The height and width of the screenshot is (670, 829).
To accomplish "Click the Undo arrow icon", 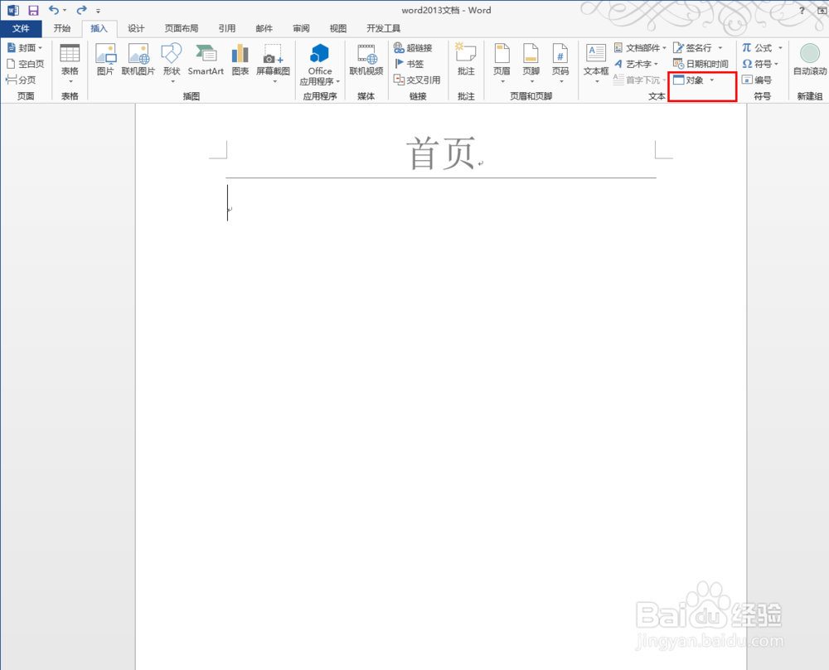I will click(x=54, y=10).
